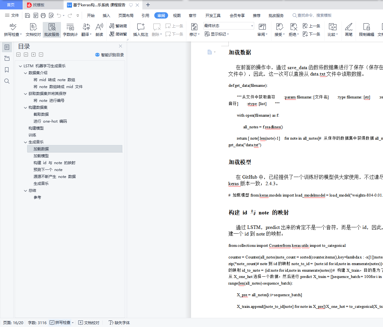Open the 显示标记 dropdown
Screen dimensions: 383x327
pos(216,34)
